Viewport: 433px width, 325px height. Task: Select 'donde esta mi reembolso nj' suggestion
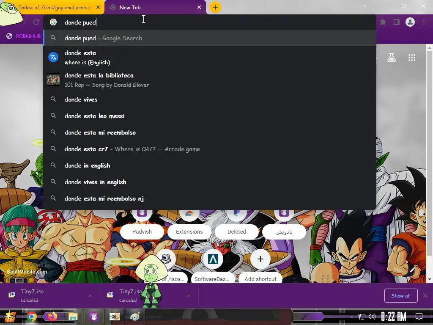point(210,199)
